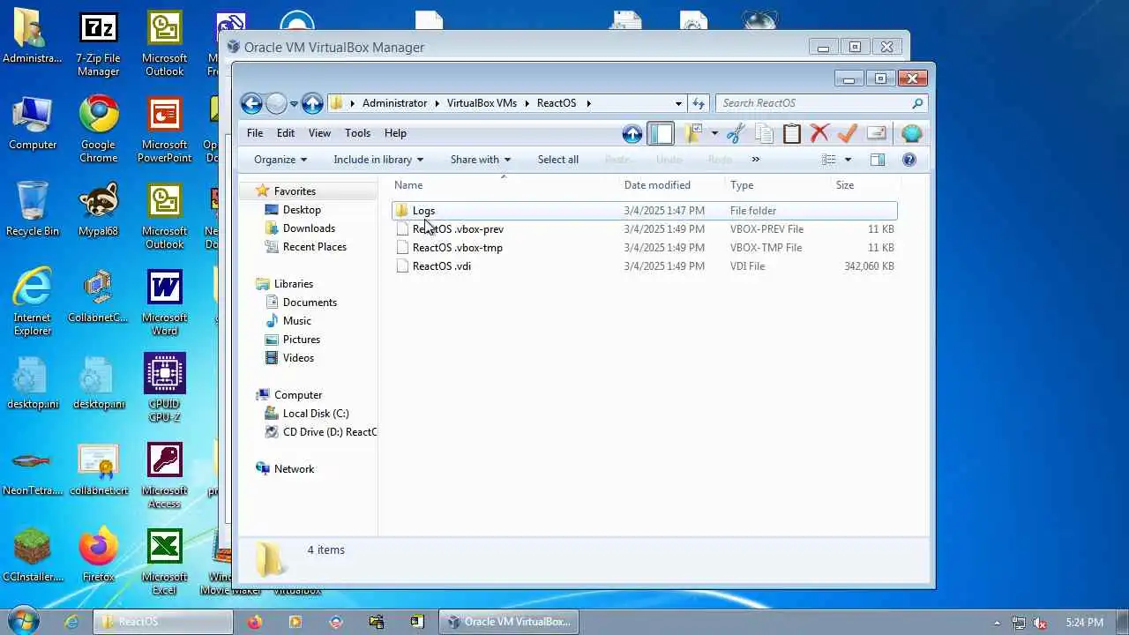The height and width of the screenshot is (635, 1129).
Task: Open Classic Shell settings shell icon
Action: pos(912,133)
